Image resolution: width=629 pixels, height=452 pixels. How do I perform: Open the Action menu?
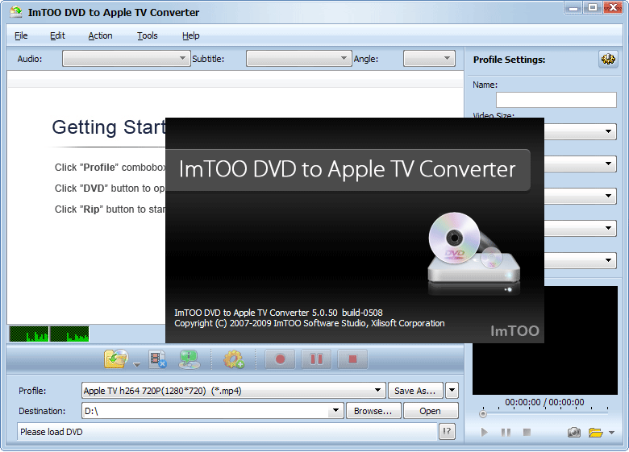pos(100,35)
